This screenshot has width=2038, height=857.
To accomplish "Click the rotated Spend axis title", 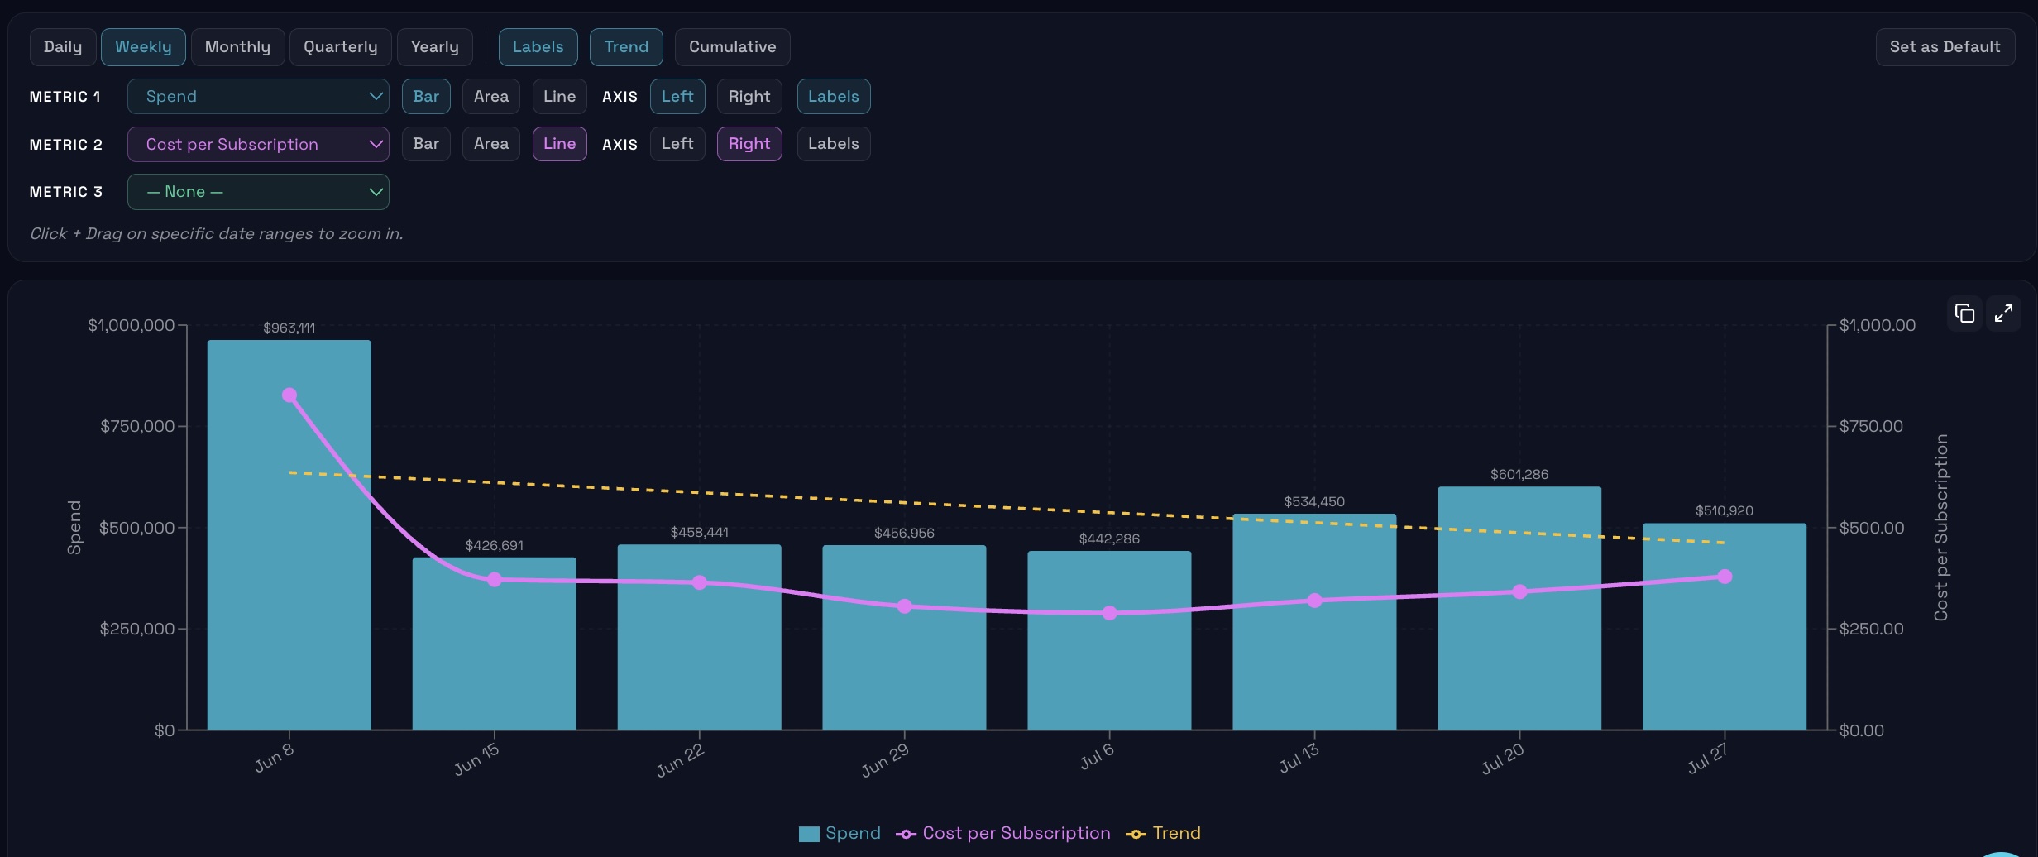I will 74,528.
